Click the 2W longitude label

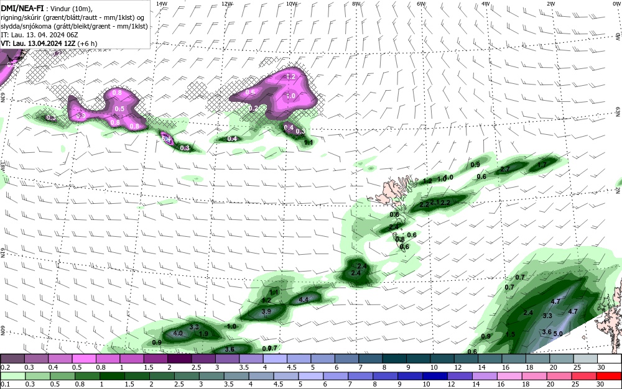[550, 4]
